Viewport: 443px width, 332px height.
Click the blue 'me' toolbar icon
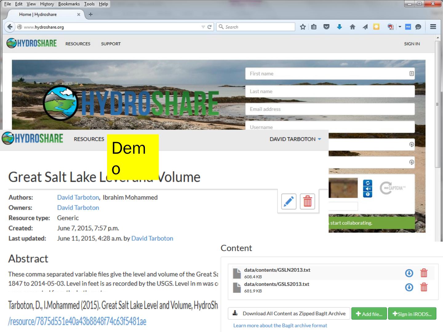pyautogui.click(x=408, y=27)
